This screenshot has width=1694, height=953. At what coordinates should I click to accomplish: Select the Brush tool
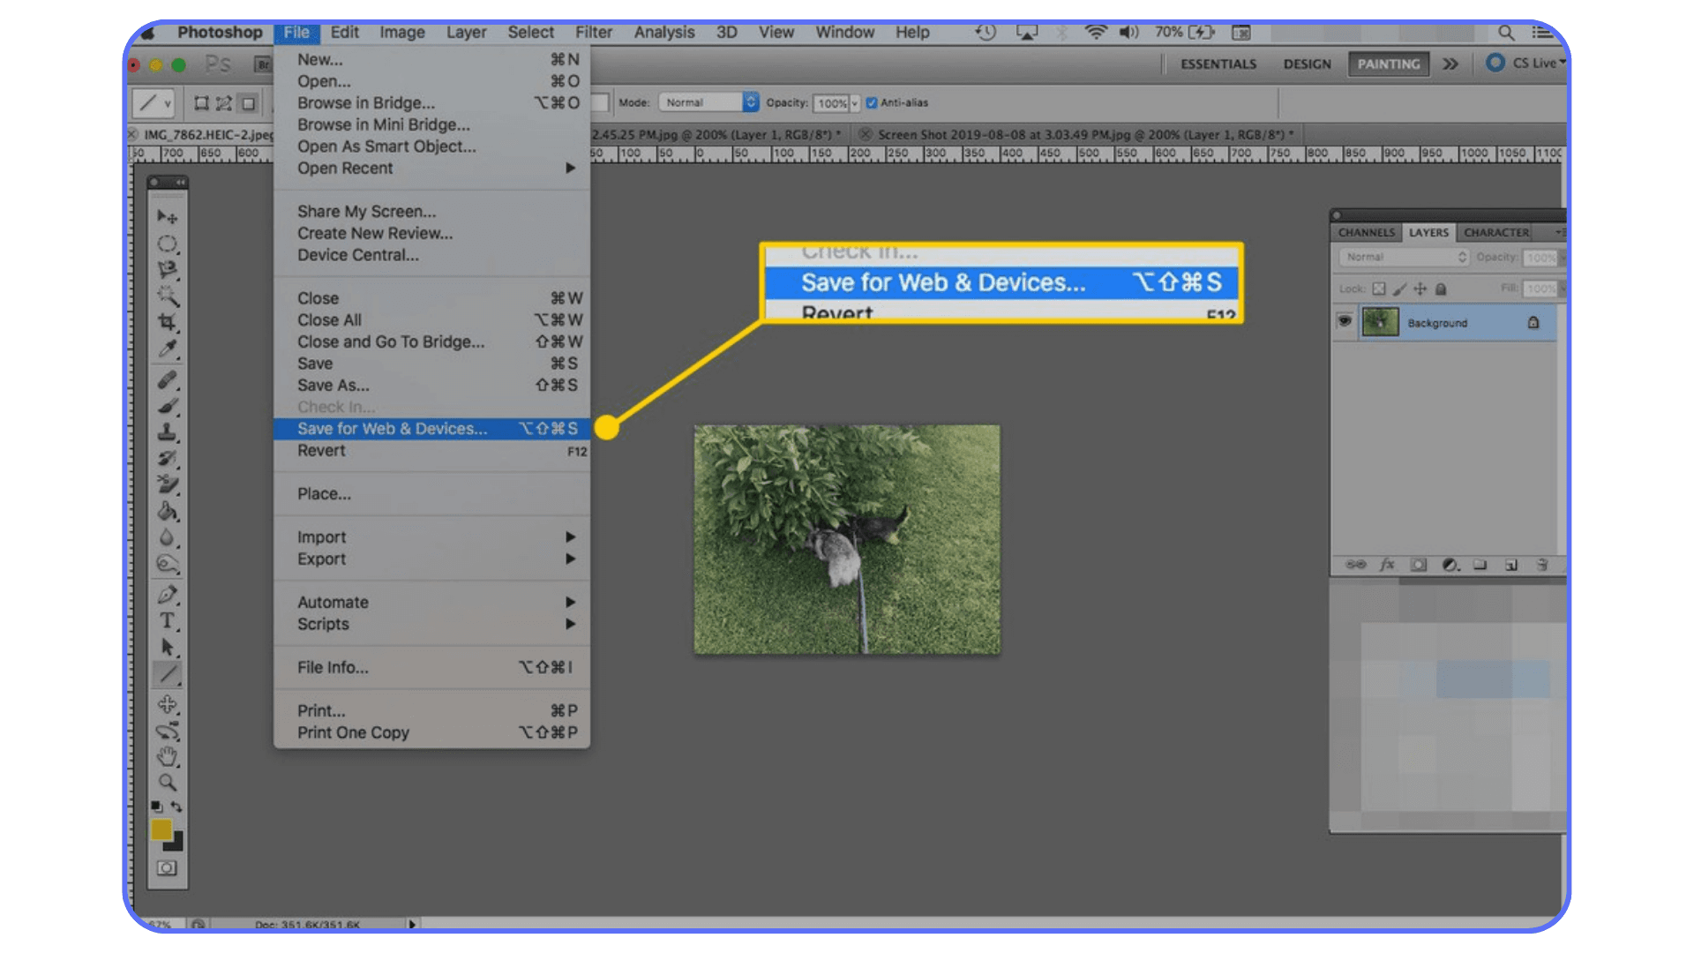tap(168, 407)
